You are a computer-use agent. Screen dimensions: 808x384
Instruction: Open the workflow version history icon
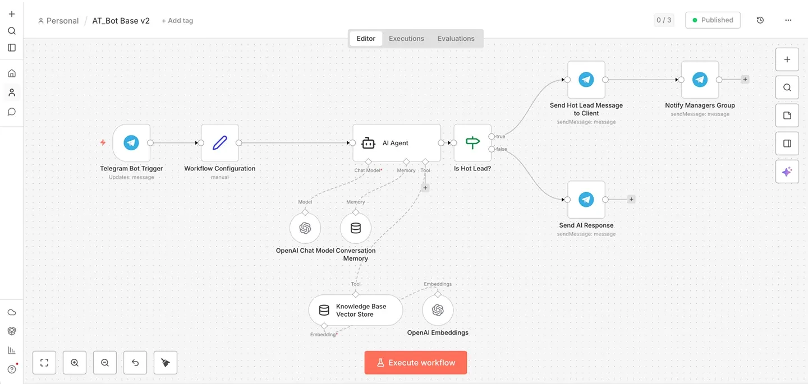pos(760,20)
